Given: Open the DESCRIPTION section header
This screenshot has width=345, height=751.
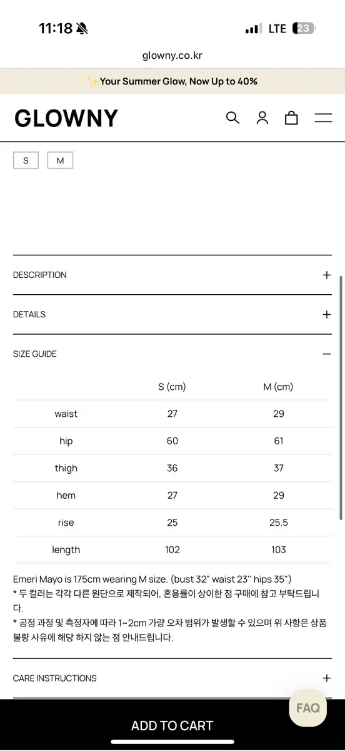Looking at the screenshot, I should coord(172,275).
